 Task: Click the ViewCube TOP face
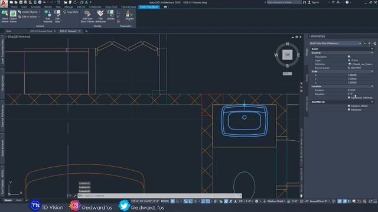coord(288,55)
